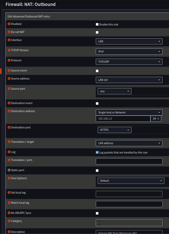This screenshot has width=169, height=234.
Task: Click the info icon beside Match local tag
Action: click(9, 203)
